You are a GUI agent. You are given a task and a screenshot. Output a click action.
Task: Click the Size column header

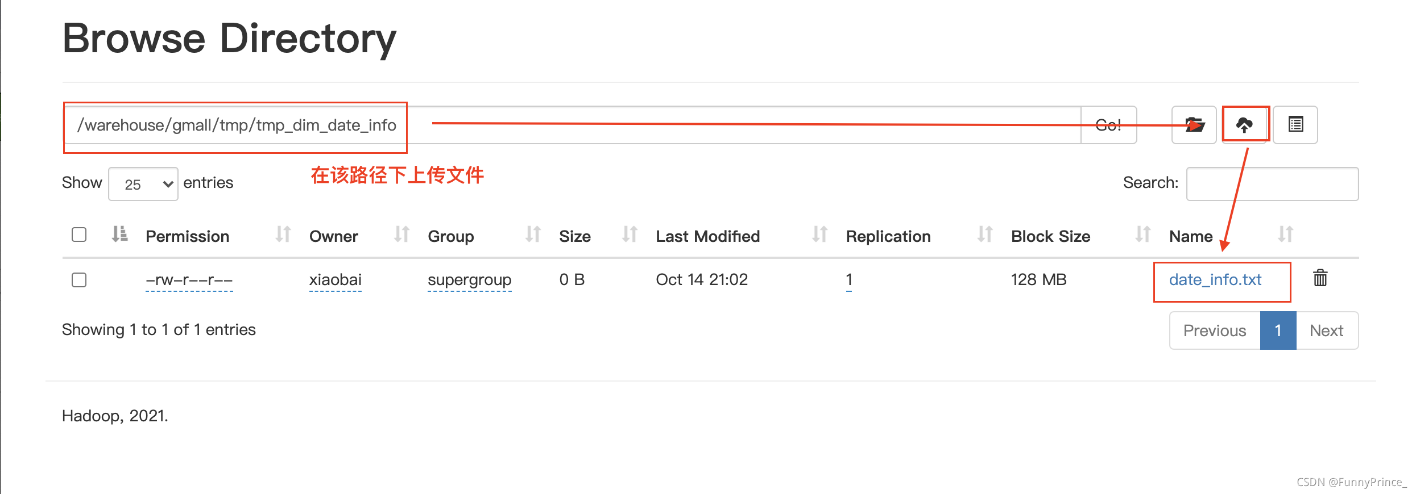coord(575,236)
